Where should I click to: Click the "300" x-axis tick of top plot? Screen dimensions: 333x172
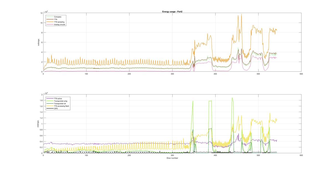click(172, 74)
